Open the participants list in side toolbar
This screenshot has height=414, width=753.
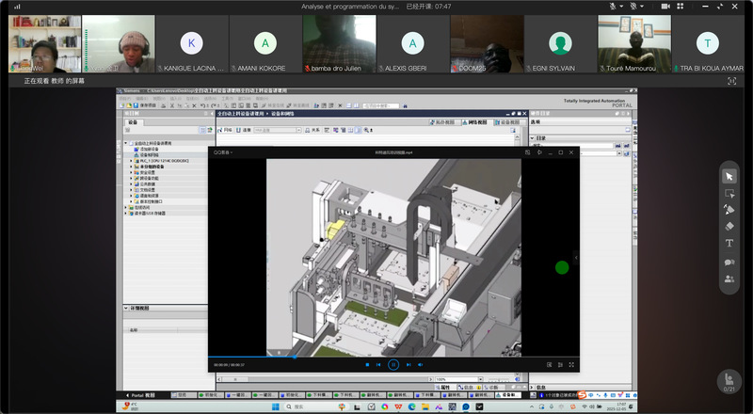point(729,279)
